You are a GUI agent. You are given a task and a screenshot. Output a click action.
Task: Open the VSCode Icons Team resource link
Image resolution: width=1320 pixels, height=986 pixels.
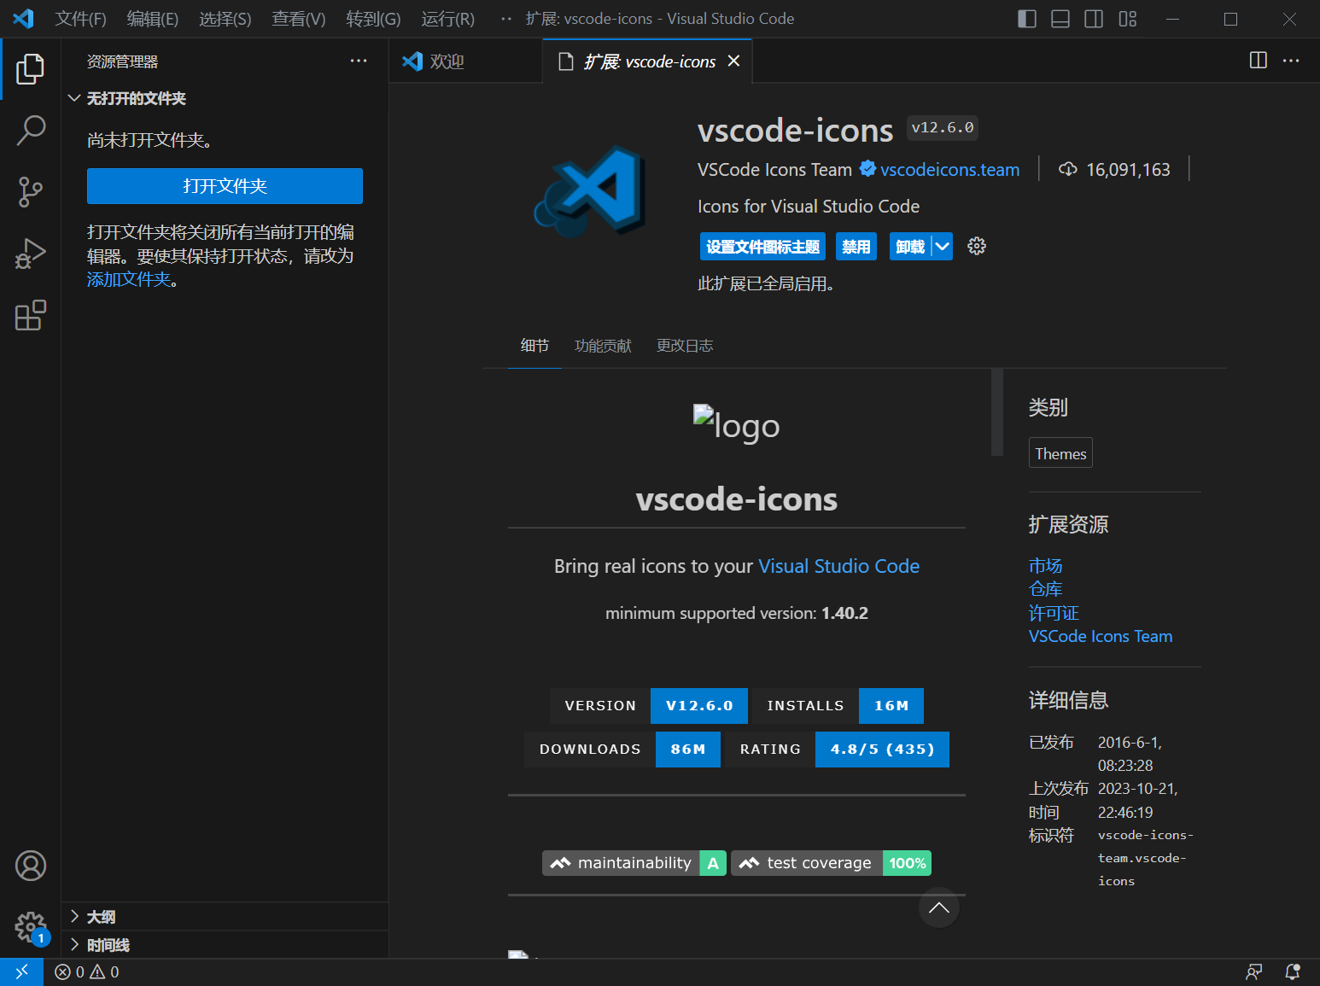tap(1101, 636)
